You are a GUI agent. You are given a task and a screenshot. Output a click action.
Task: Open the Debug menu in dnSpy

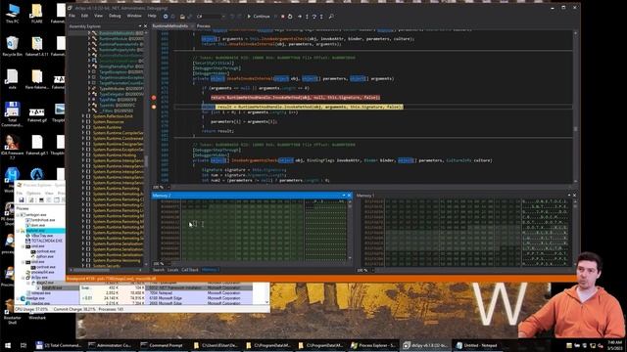(115, 16)
